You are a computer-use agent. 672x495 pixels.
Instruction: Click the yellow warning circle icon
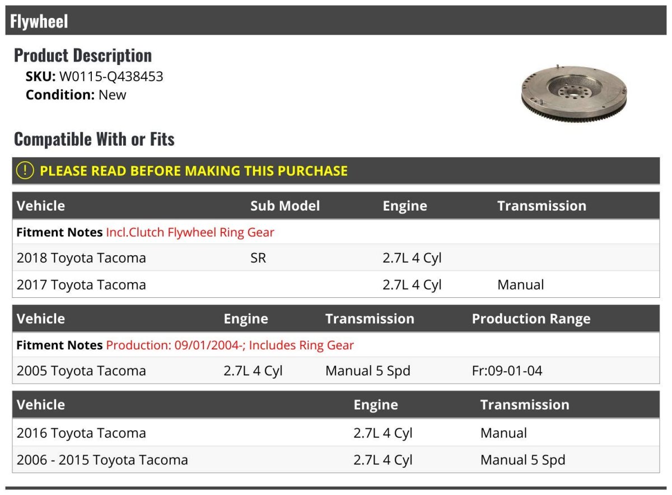coord(25,171)
